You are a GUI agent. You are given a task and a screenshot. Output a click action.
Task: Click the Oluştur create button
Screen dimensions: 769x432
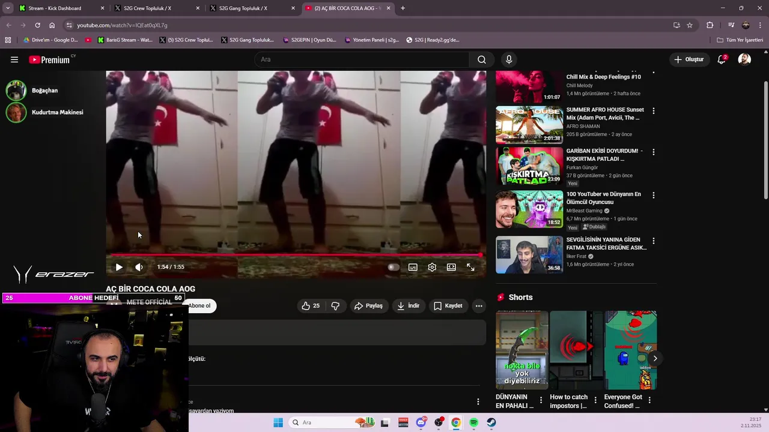688,59
